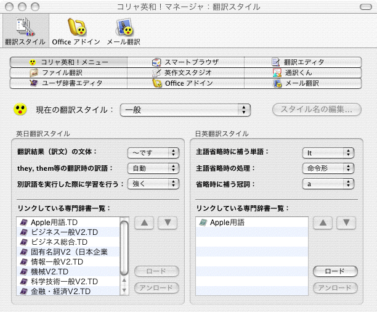Select the コリャ英和！メニュー segment

pos(68,62)
